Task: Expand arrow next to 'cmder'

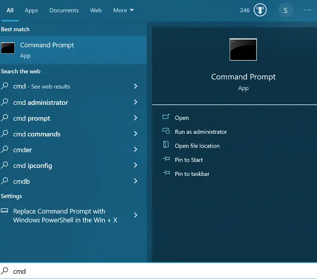Action: tap(136, 149)
